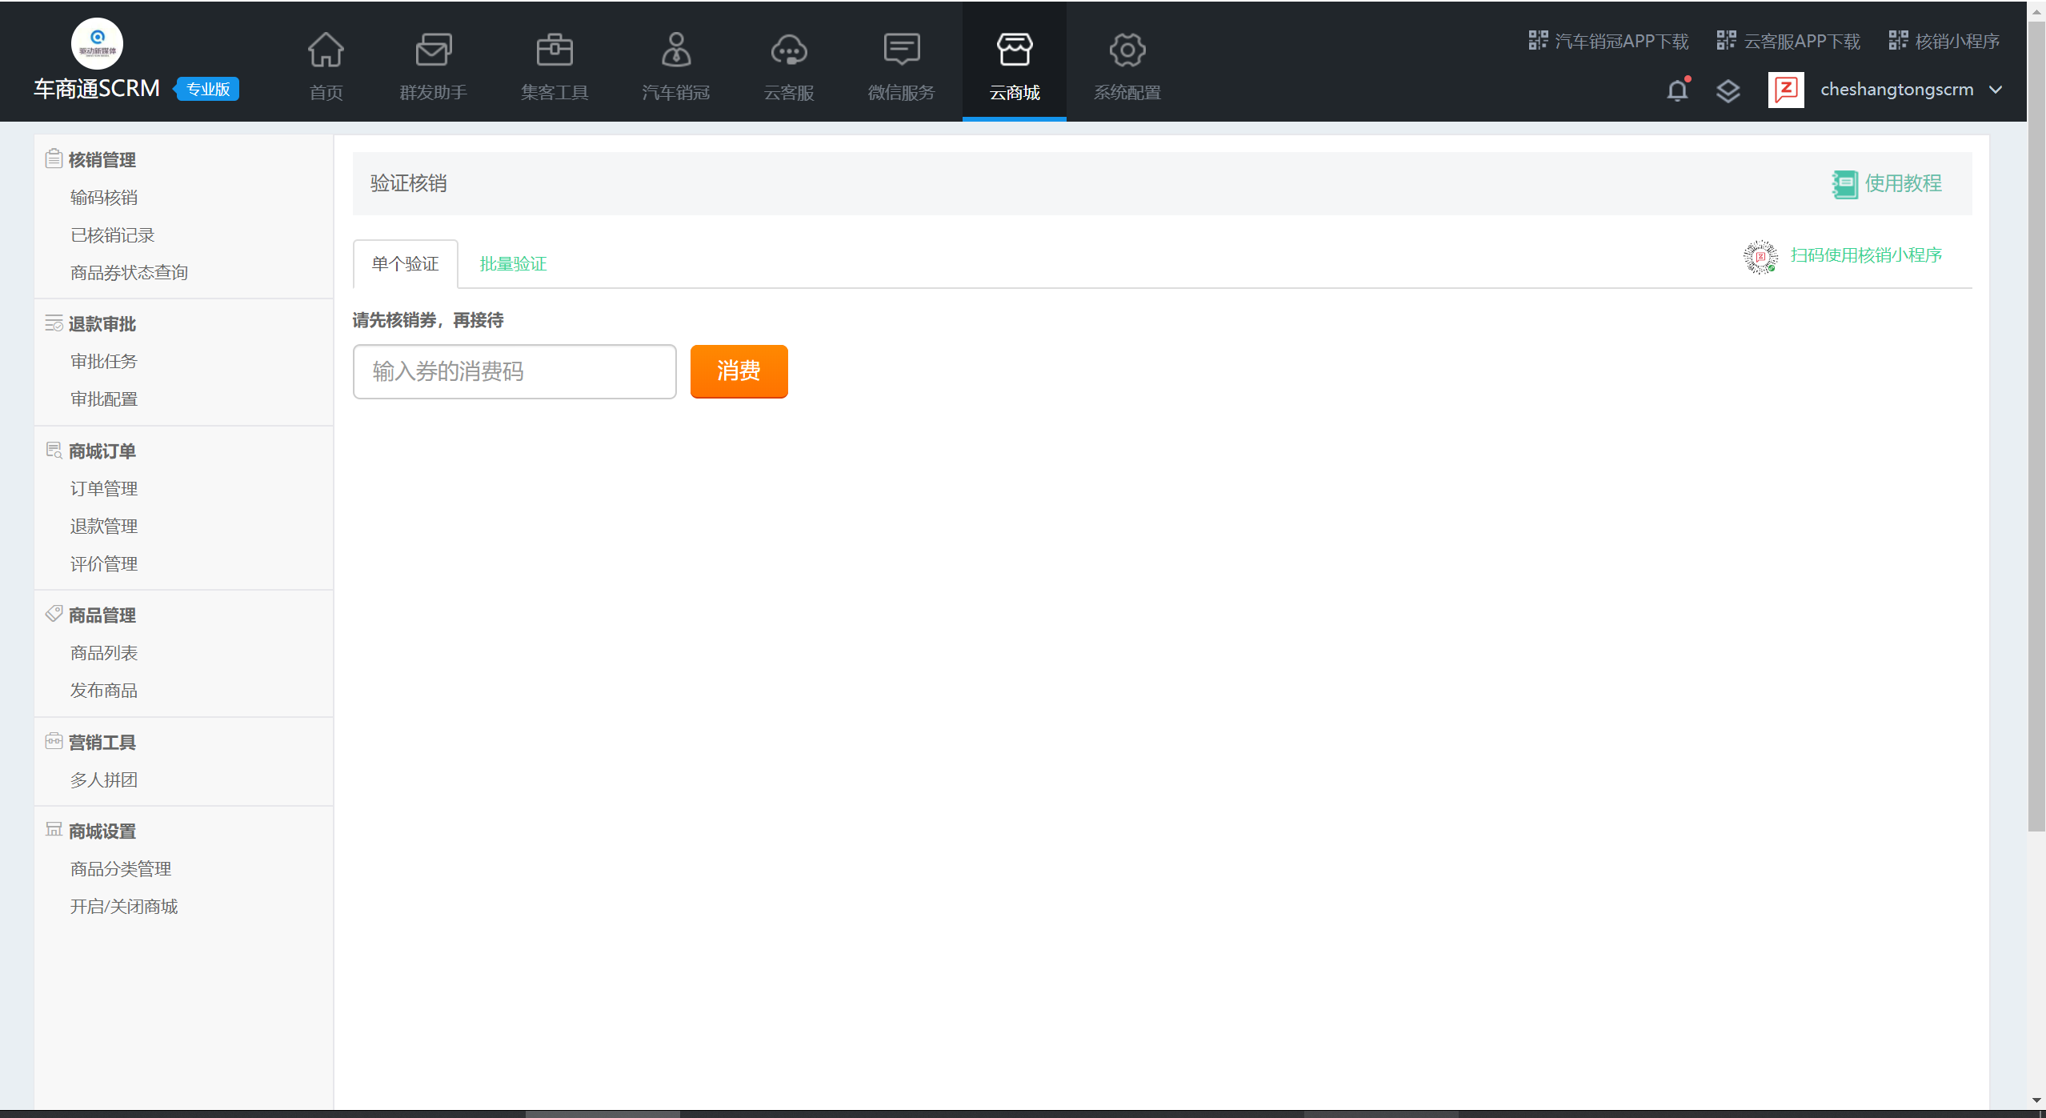Image resolution: width=2046 pixels, height=1118 pixels.
Task: Collapse the 商城订单 sidebar section
Action: click(102, 451)
